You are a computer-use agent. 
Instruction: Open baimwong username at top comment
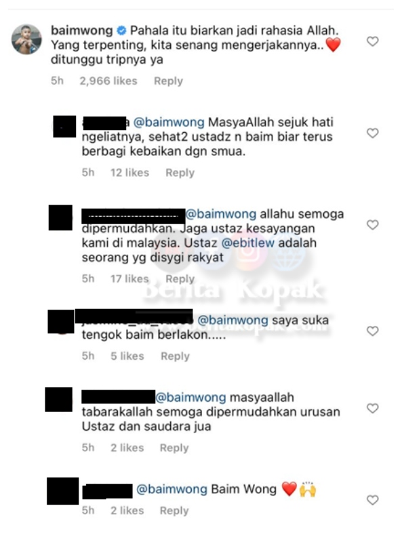pyautogui.click(x=82, y=30)
